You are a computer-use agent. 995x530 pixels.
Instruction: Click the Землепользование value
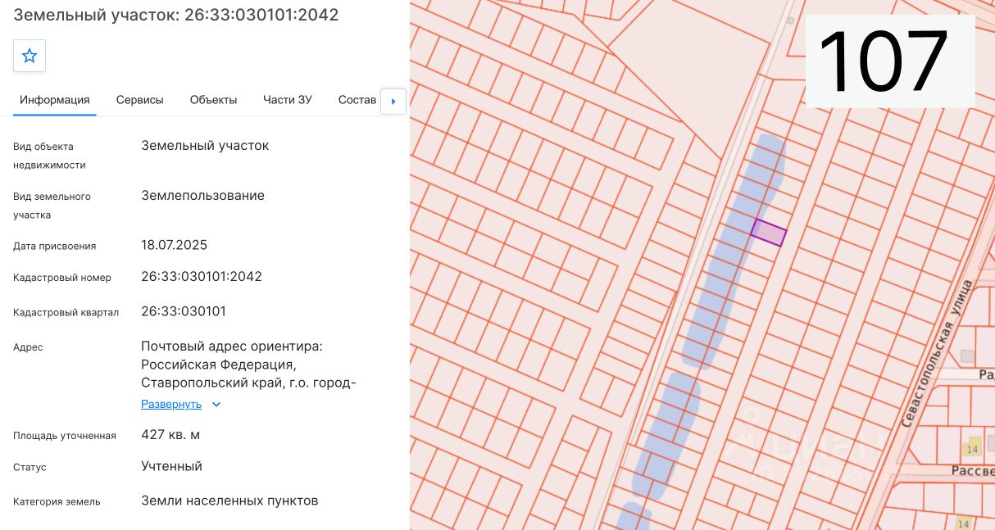click(x=203, y=196)
